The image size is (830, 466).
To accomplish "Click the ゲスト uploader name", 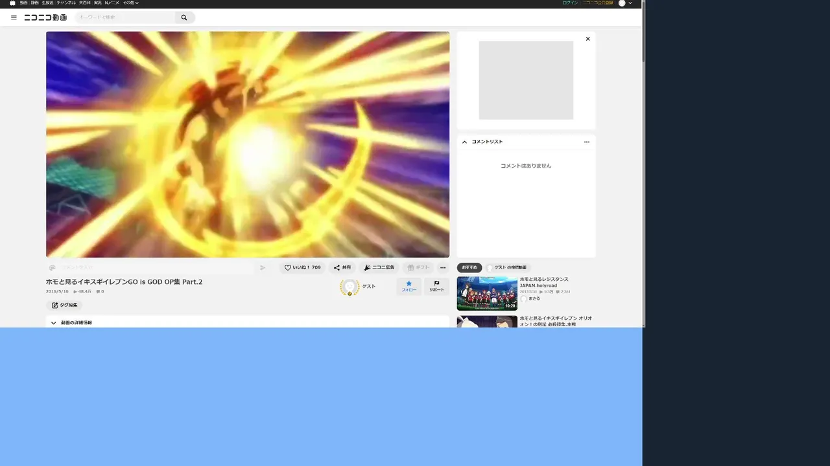I will [368, 286].
